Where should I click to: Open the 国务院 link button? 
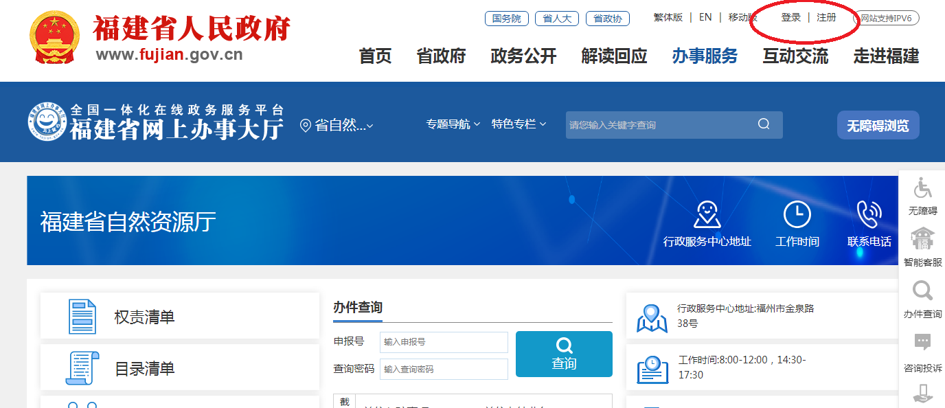click(506, 19)
